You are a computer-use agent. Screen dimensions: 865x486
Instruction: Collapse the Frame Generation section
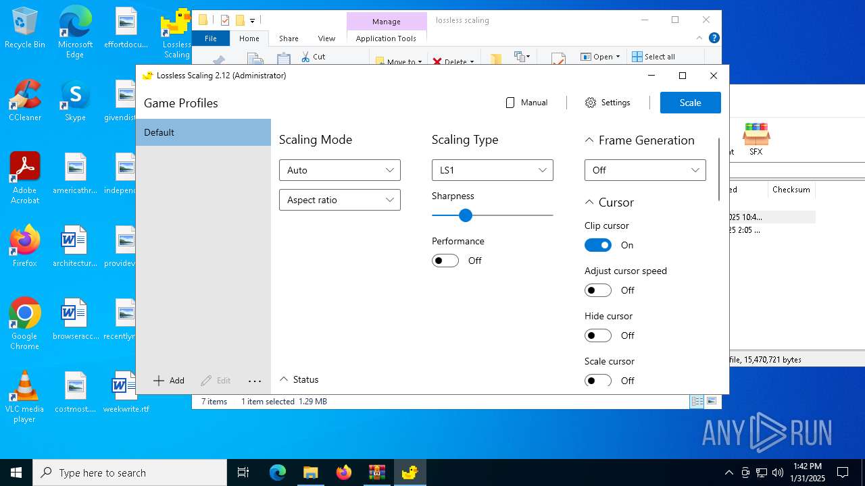(x=589, y=140)
